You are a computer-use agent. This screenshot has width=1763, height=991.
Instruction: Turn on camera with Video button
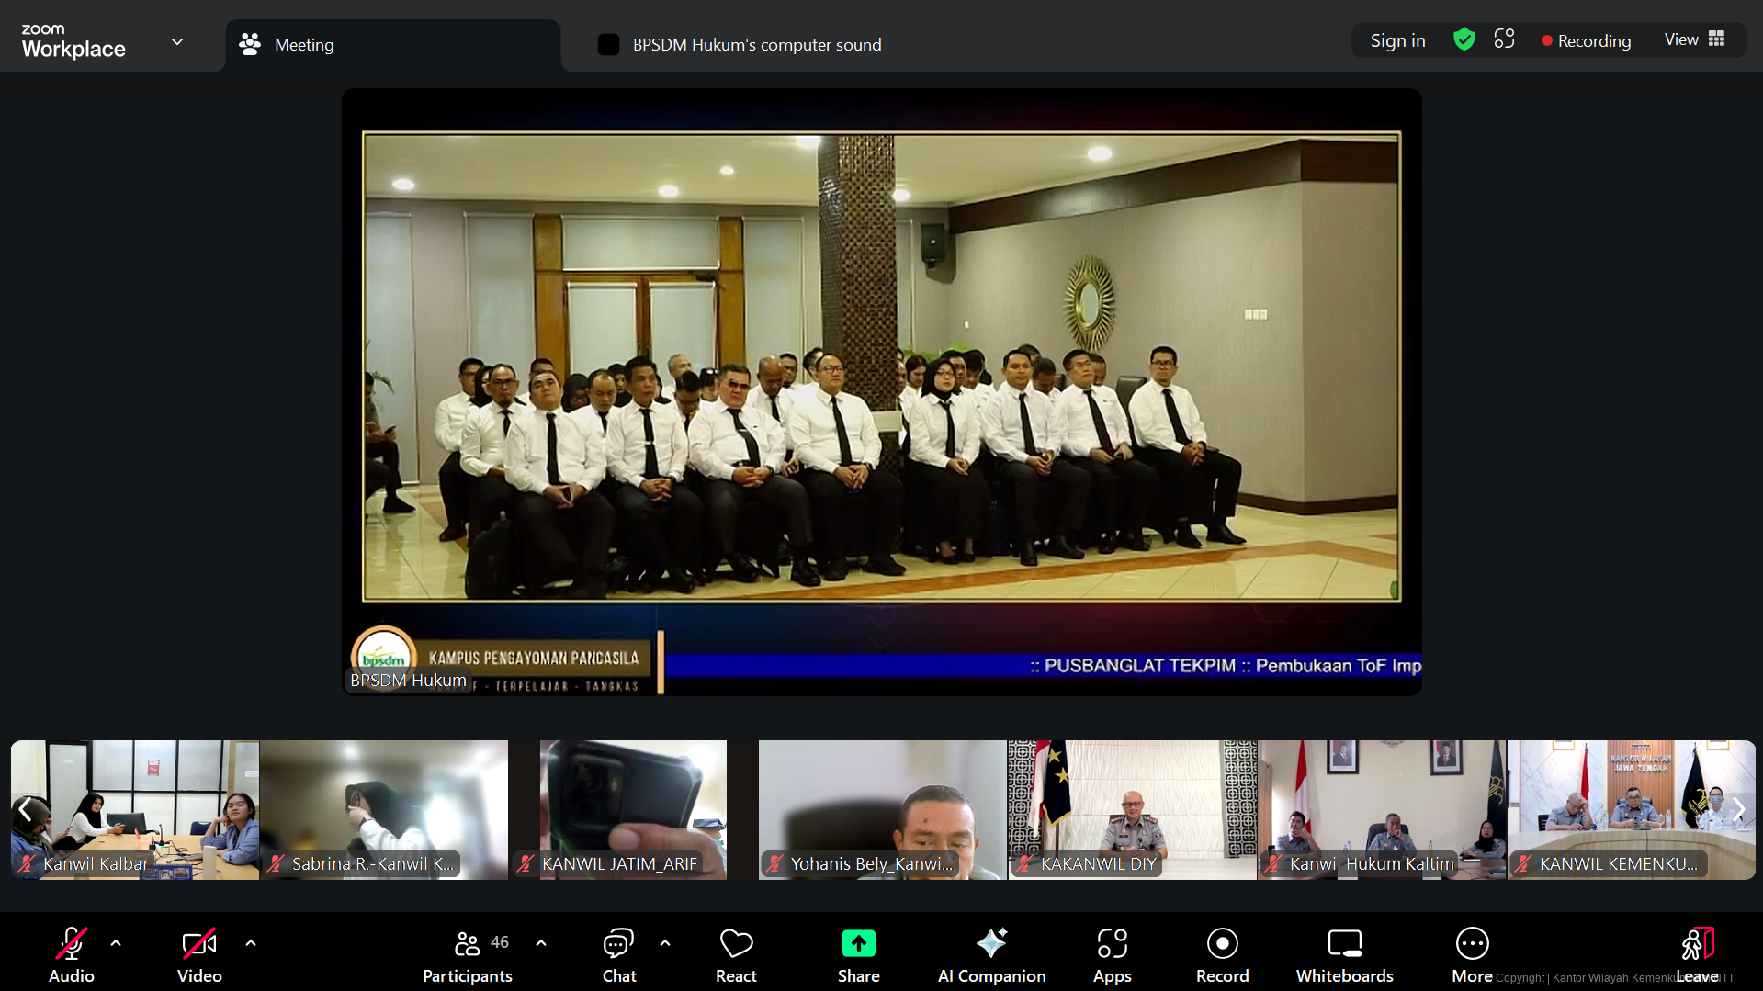point(199,955)
